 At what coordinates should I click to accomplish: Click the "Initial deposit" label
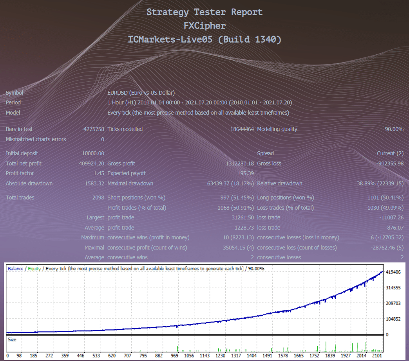[22, 153]
